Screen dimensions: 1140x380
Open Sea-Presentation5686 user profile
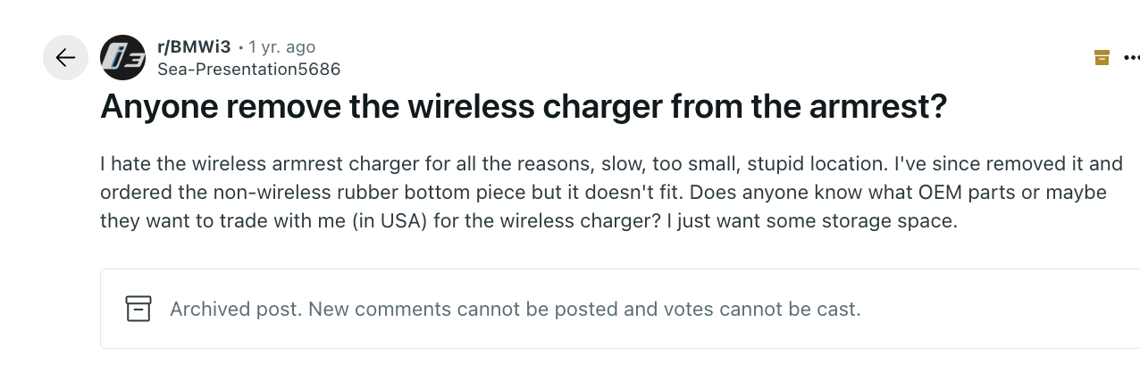[248, 69]
